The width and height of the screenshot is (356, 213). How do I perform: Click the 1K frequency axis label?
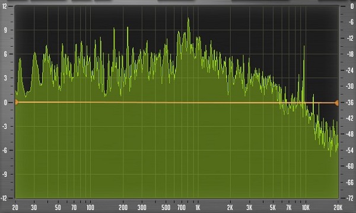(x=198, y=207)
